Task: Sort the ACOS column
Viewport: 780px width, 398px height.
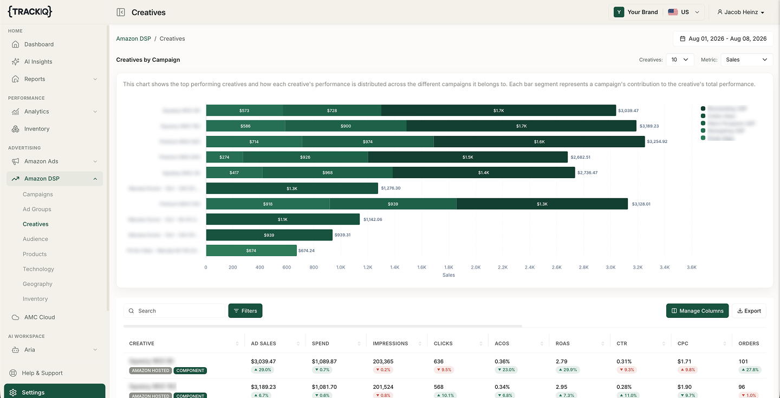Action: [542, 344]
